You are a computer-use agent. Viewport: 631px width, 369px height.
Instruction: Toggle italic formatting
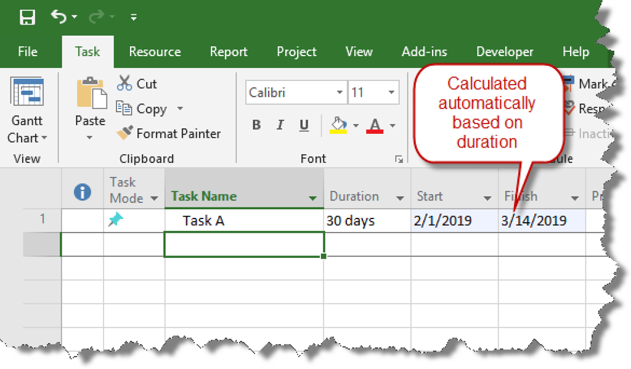280,125
